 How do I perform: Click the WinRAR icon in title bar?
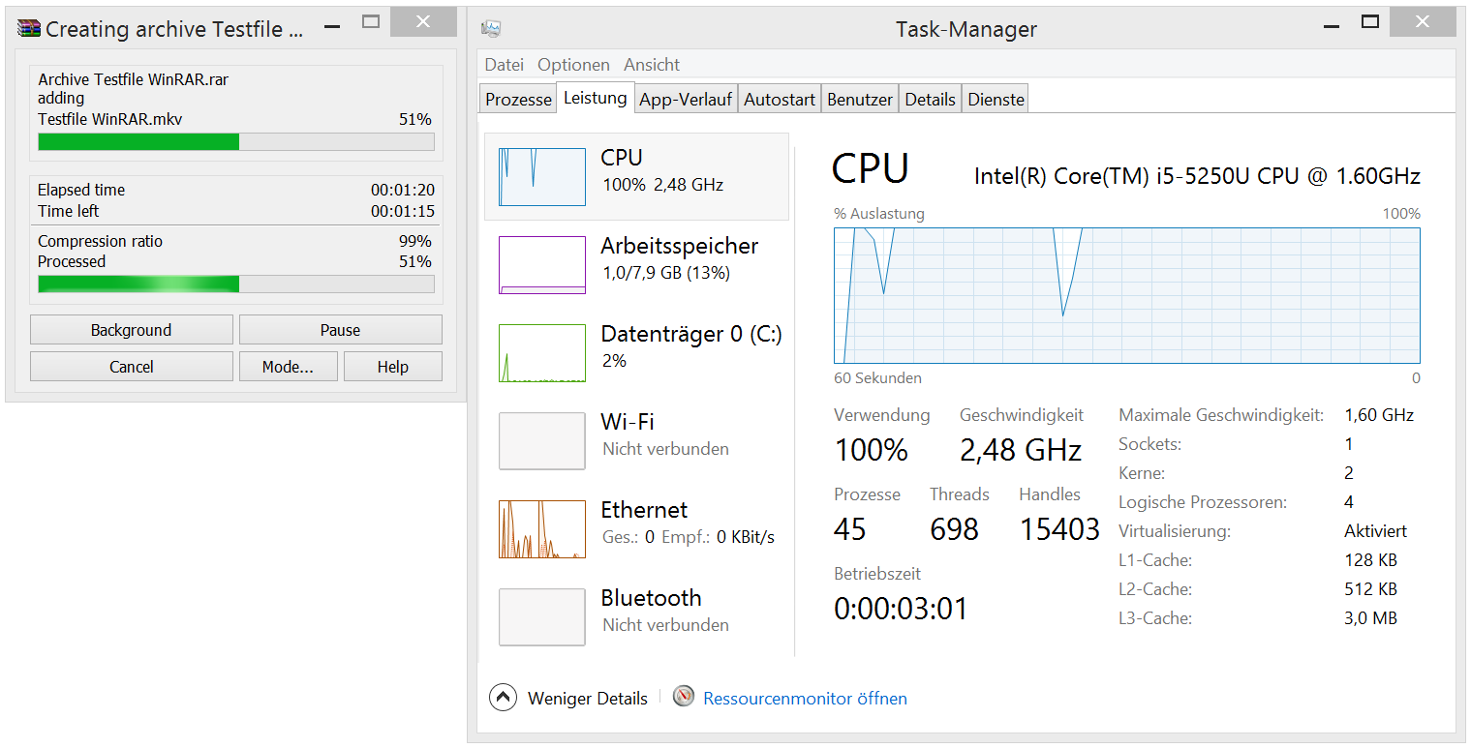(x=29, y=28)
